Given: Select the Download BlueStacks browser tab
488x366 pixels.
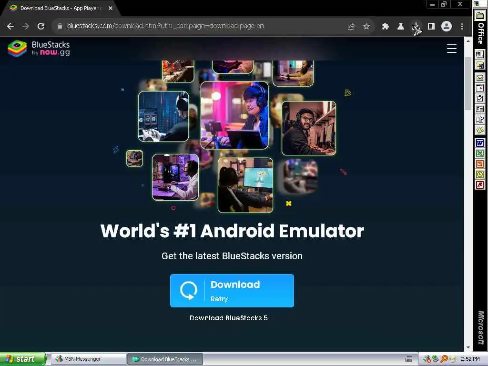Looking at the screenshot, I should click(x=59, y=8).
